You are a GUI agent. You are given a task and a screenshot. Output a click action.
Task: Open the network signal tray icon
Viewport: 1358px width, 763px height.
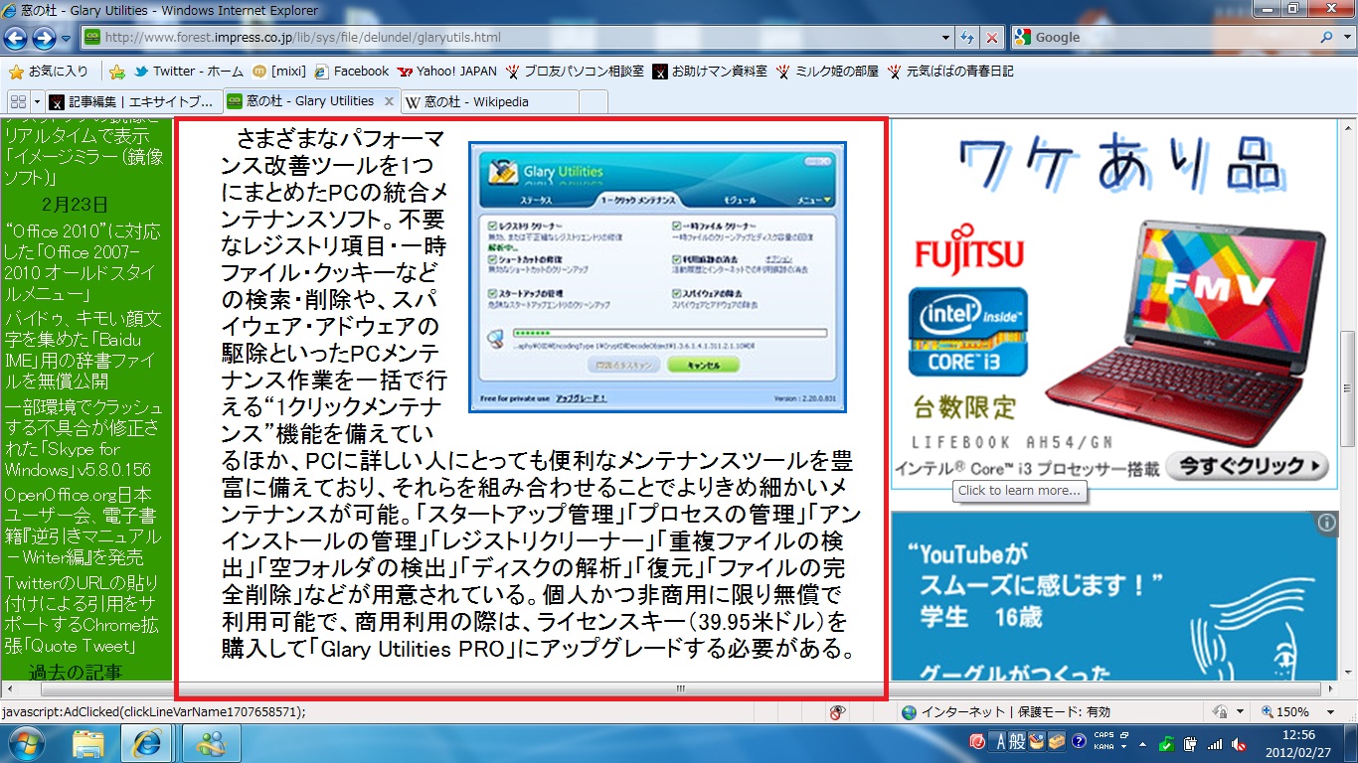(x=1215, y=743)
